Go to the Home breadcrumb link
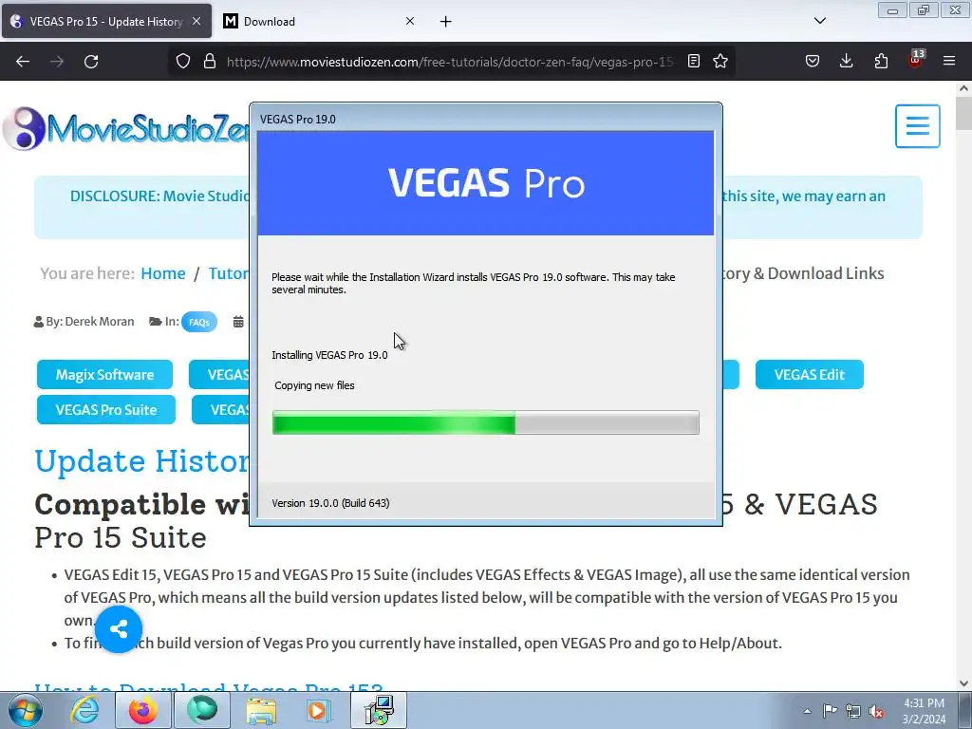972x729 pixels. [163, 273]
